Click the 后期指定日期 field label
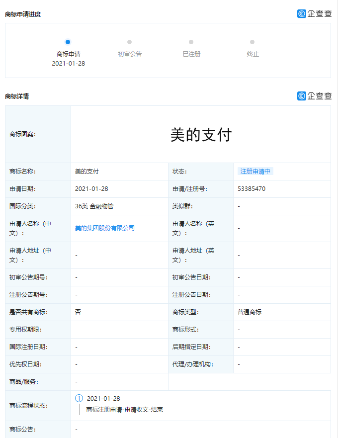Image resolution: width=338 pixels, height=438 pixels. [192, 347]
